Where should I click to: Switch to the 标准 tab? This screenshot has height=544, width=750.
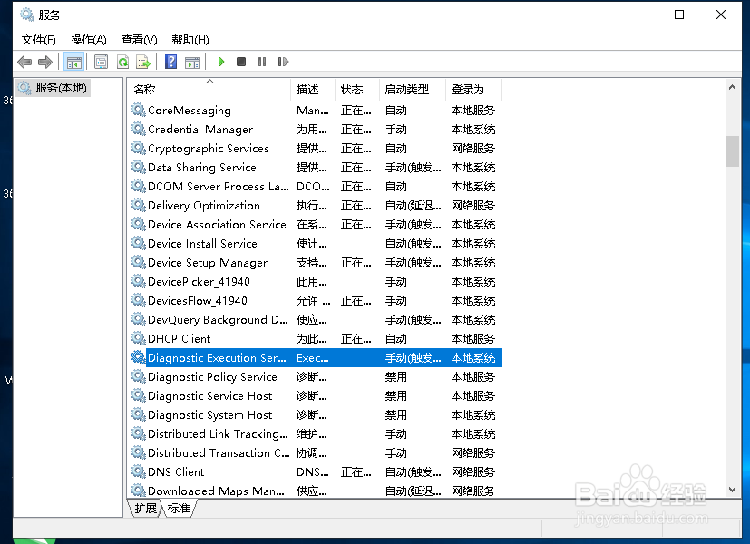[178, 509]
